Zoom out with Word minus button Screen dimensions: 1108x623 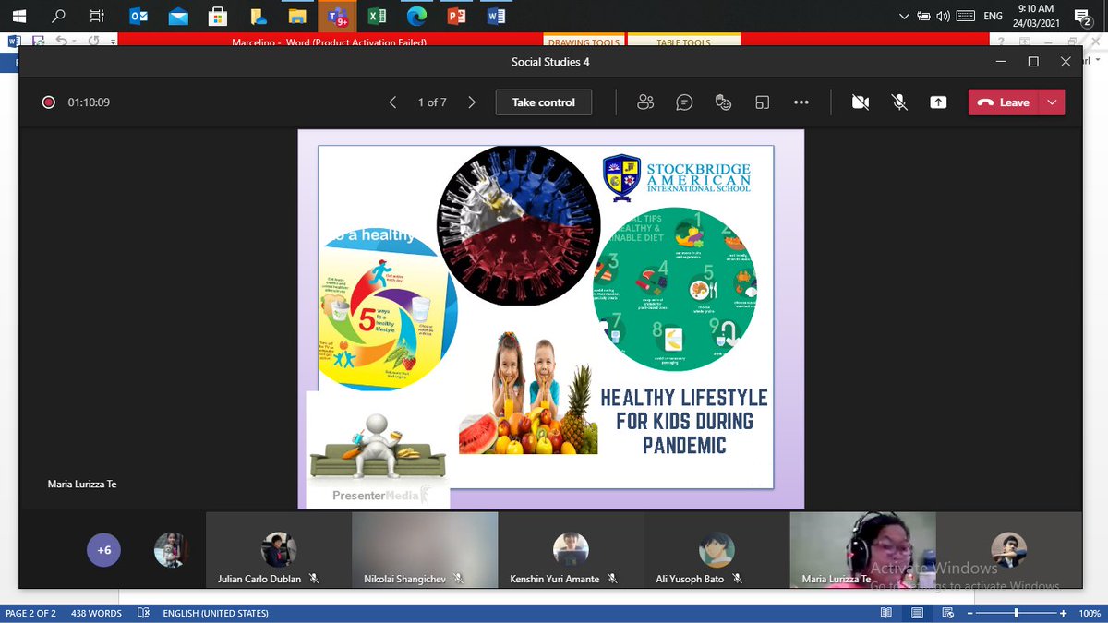pyautogui.click(x=969, y=613)
